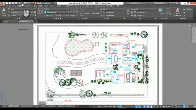Switch to the SECOND FLOOR PLAN layout tab
Screen dimensions: 196x110
[x=66, y=106]
